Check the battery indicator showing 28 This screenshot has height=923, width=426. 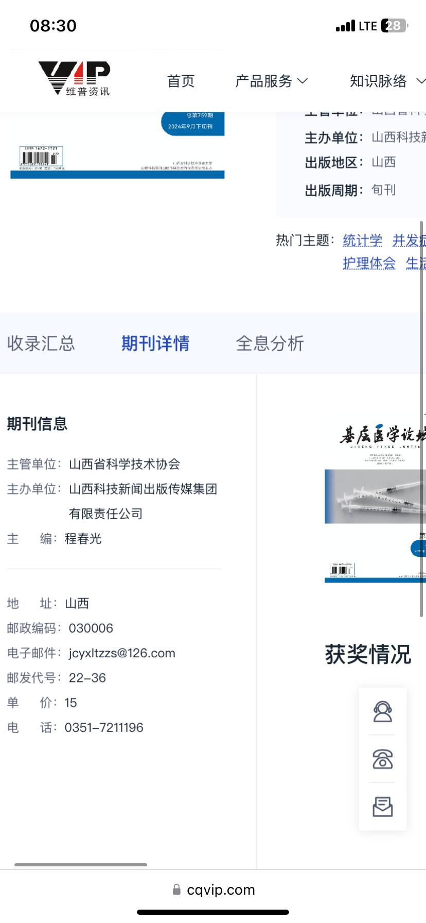point(394,26)
